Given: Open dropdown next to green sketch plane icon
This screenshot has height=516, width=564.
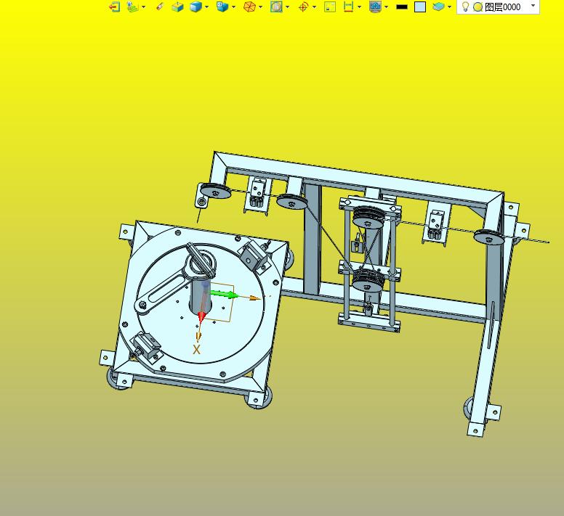Looking at the screenshot, I should coord(143,7).
